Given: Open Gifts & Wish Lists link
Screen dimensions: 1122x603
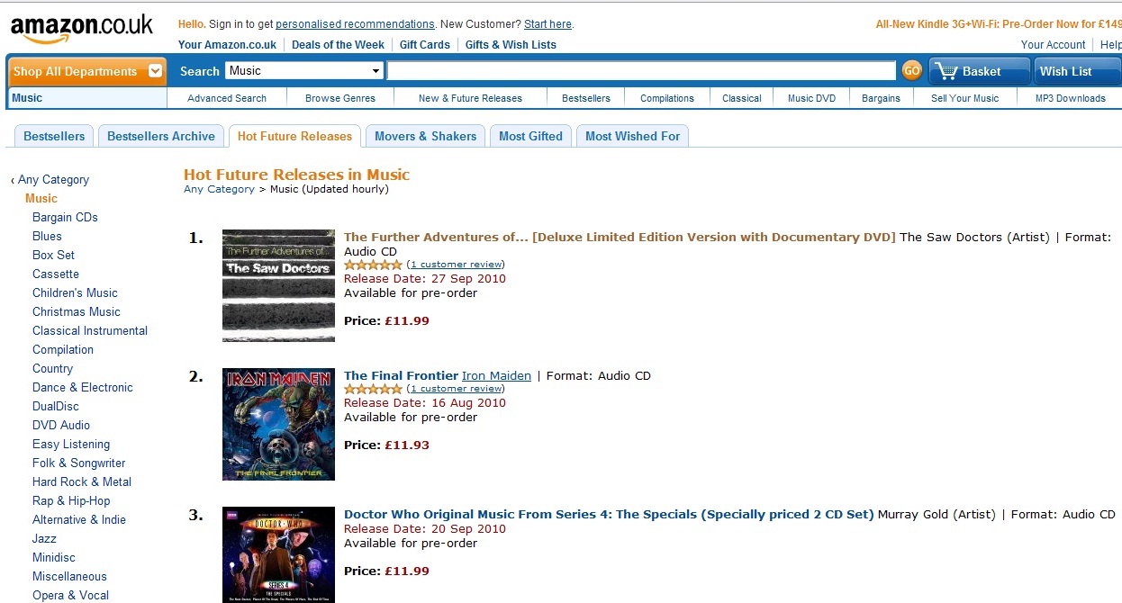Looking at the screenshot, I should tap(511, 44).
